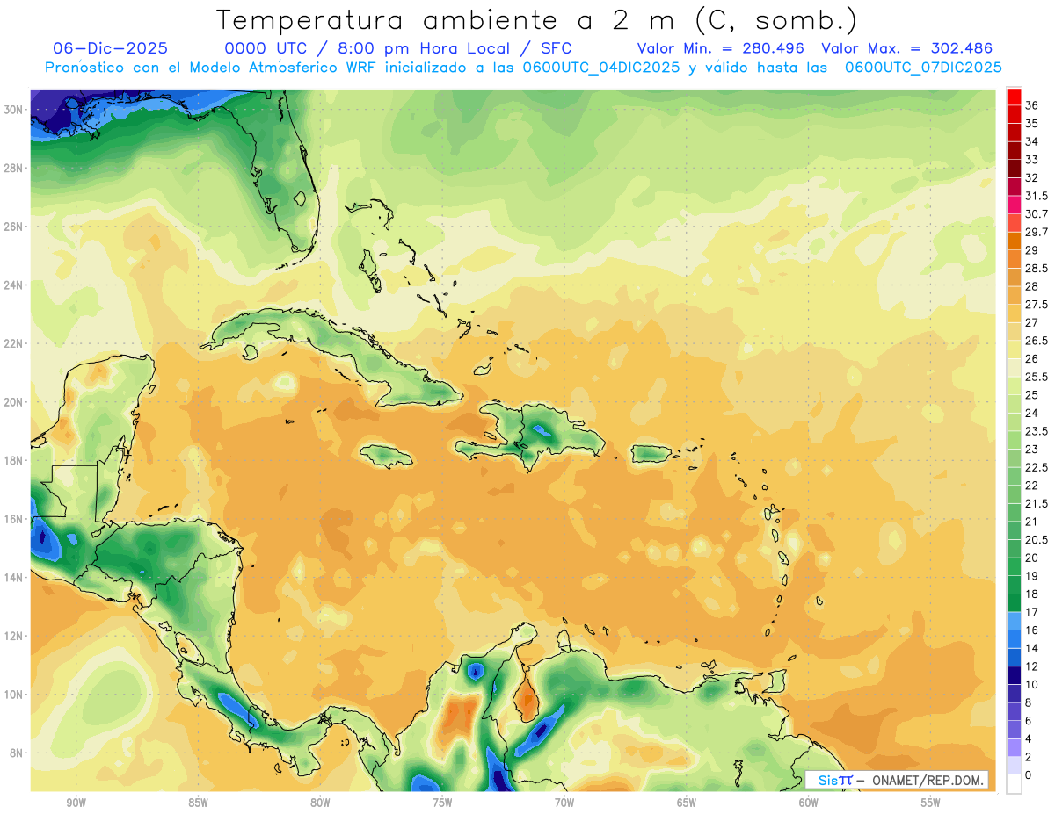This screenshot has height=814, width=1055.
Task: Click legend value '31.5'
Action: click(1037, 196)
